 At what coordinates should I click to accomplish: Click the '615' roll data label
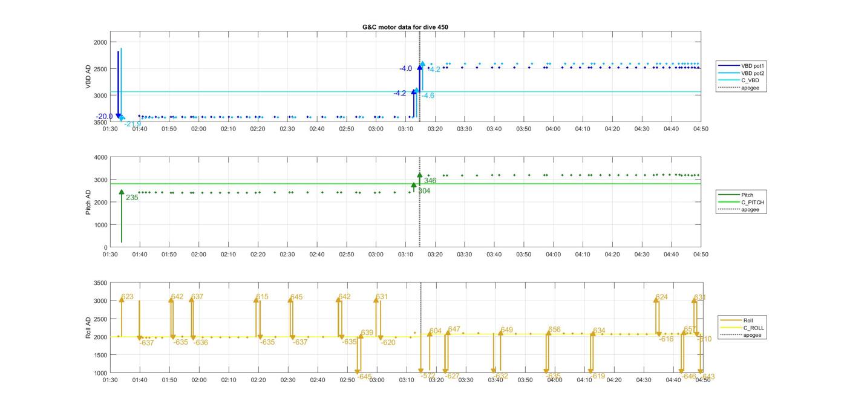tap(262, 297)
